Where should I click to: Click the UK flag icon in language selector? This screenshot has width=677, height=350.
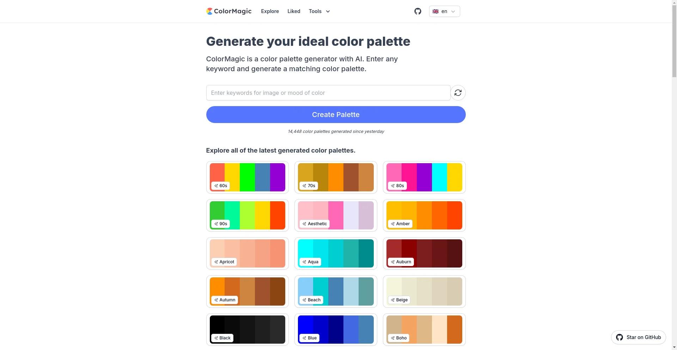(x=435, y=11)
